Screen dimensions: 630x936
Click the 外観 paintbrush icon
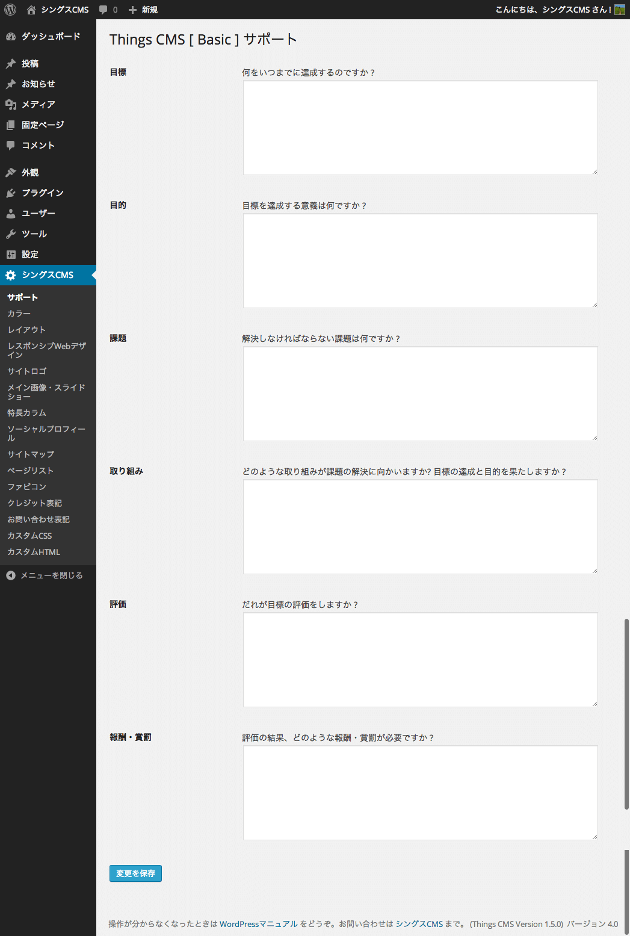11,173
